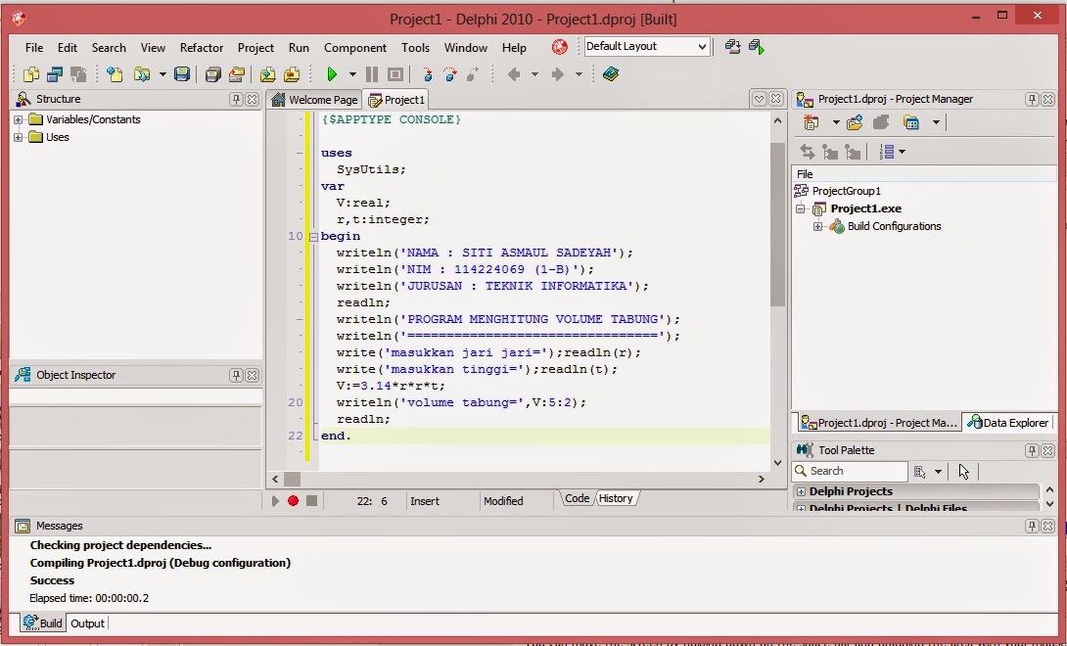Screen dimensions: 1067x646
Task: Click the macro stop square button
Action: tap(311, 501)
